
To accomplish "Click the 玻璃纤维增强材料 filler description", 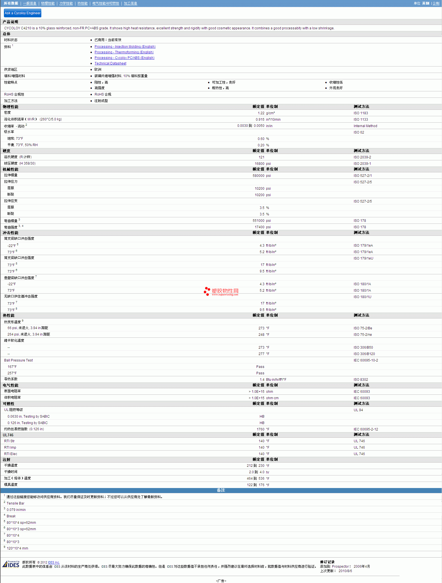I will click(x=121, y=76).
